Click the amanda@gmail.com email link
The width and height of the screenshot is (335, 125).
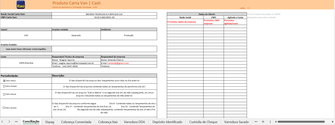click(x=118, y=63)
